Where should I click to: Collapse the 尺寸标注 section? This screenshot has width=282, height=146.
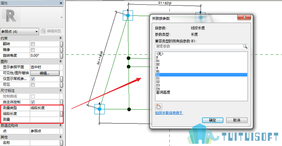tap(60, 90)
